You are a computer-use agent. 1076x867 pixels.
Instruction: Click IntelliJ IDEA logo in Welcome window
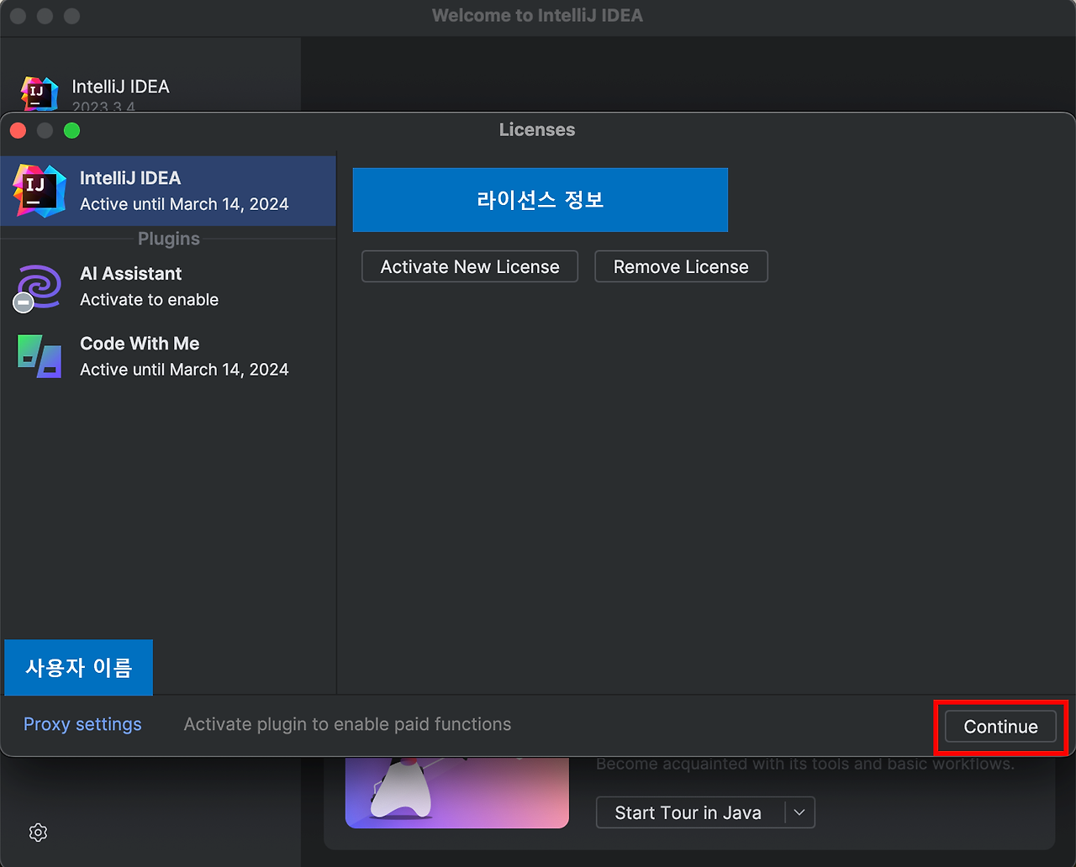point(40,93)
